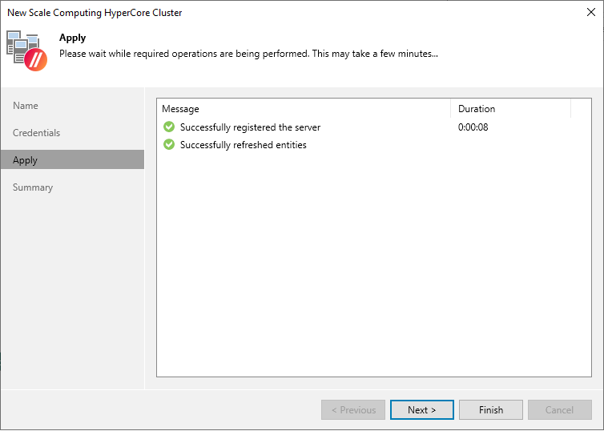
Task: Select the Apply step in the sidebar
Action: click(x=26, y=160)
